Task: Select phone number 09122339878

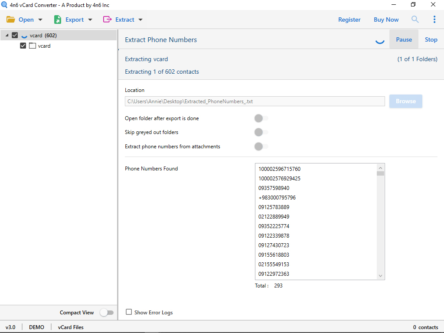Action: 274,235
